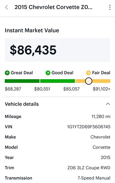Select the VIN number 1G1YT2D69F5606745

[x=89, y=127]
